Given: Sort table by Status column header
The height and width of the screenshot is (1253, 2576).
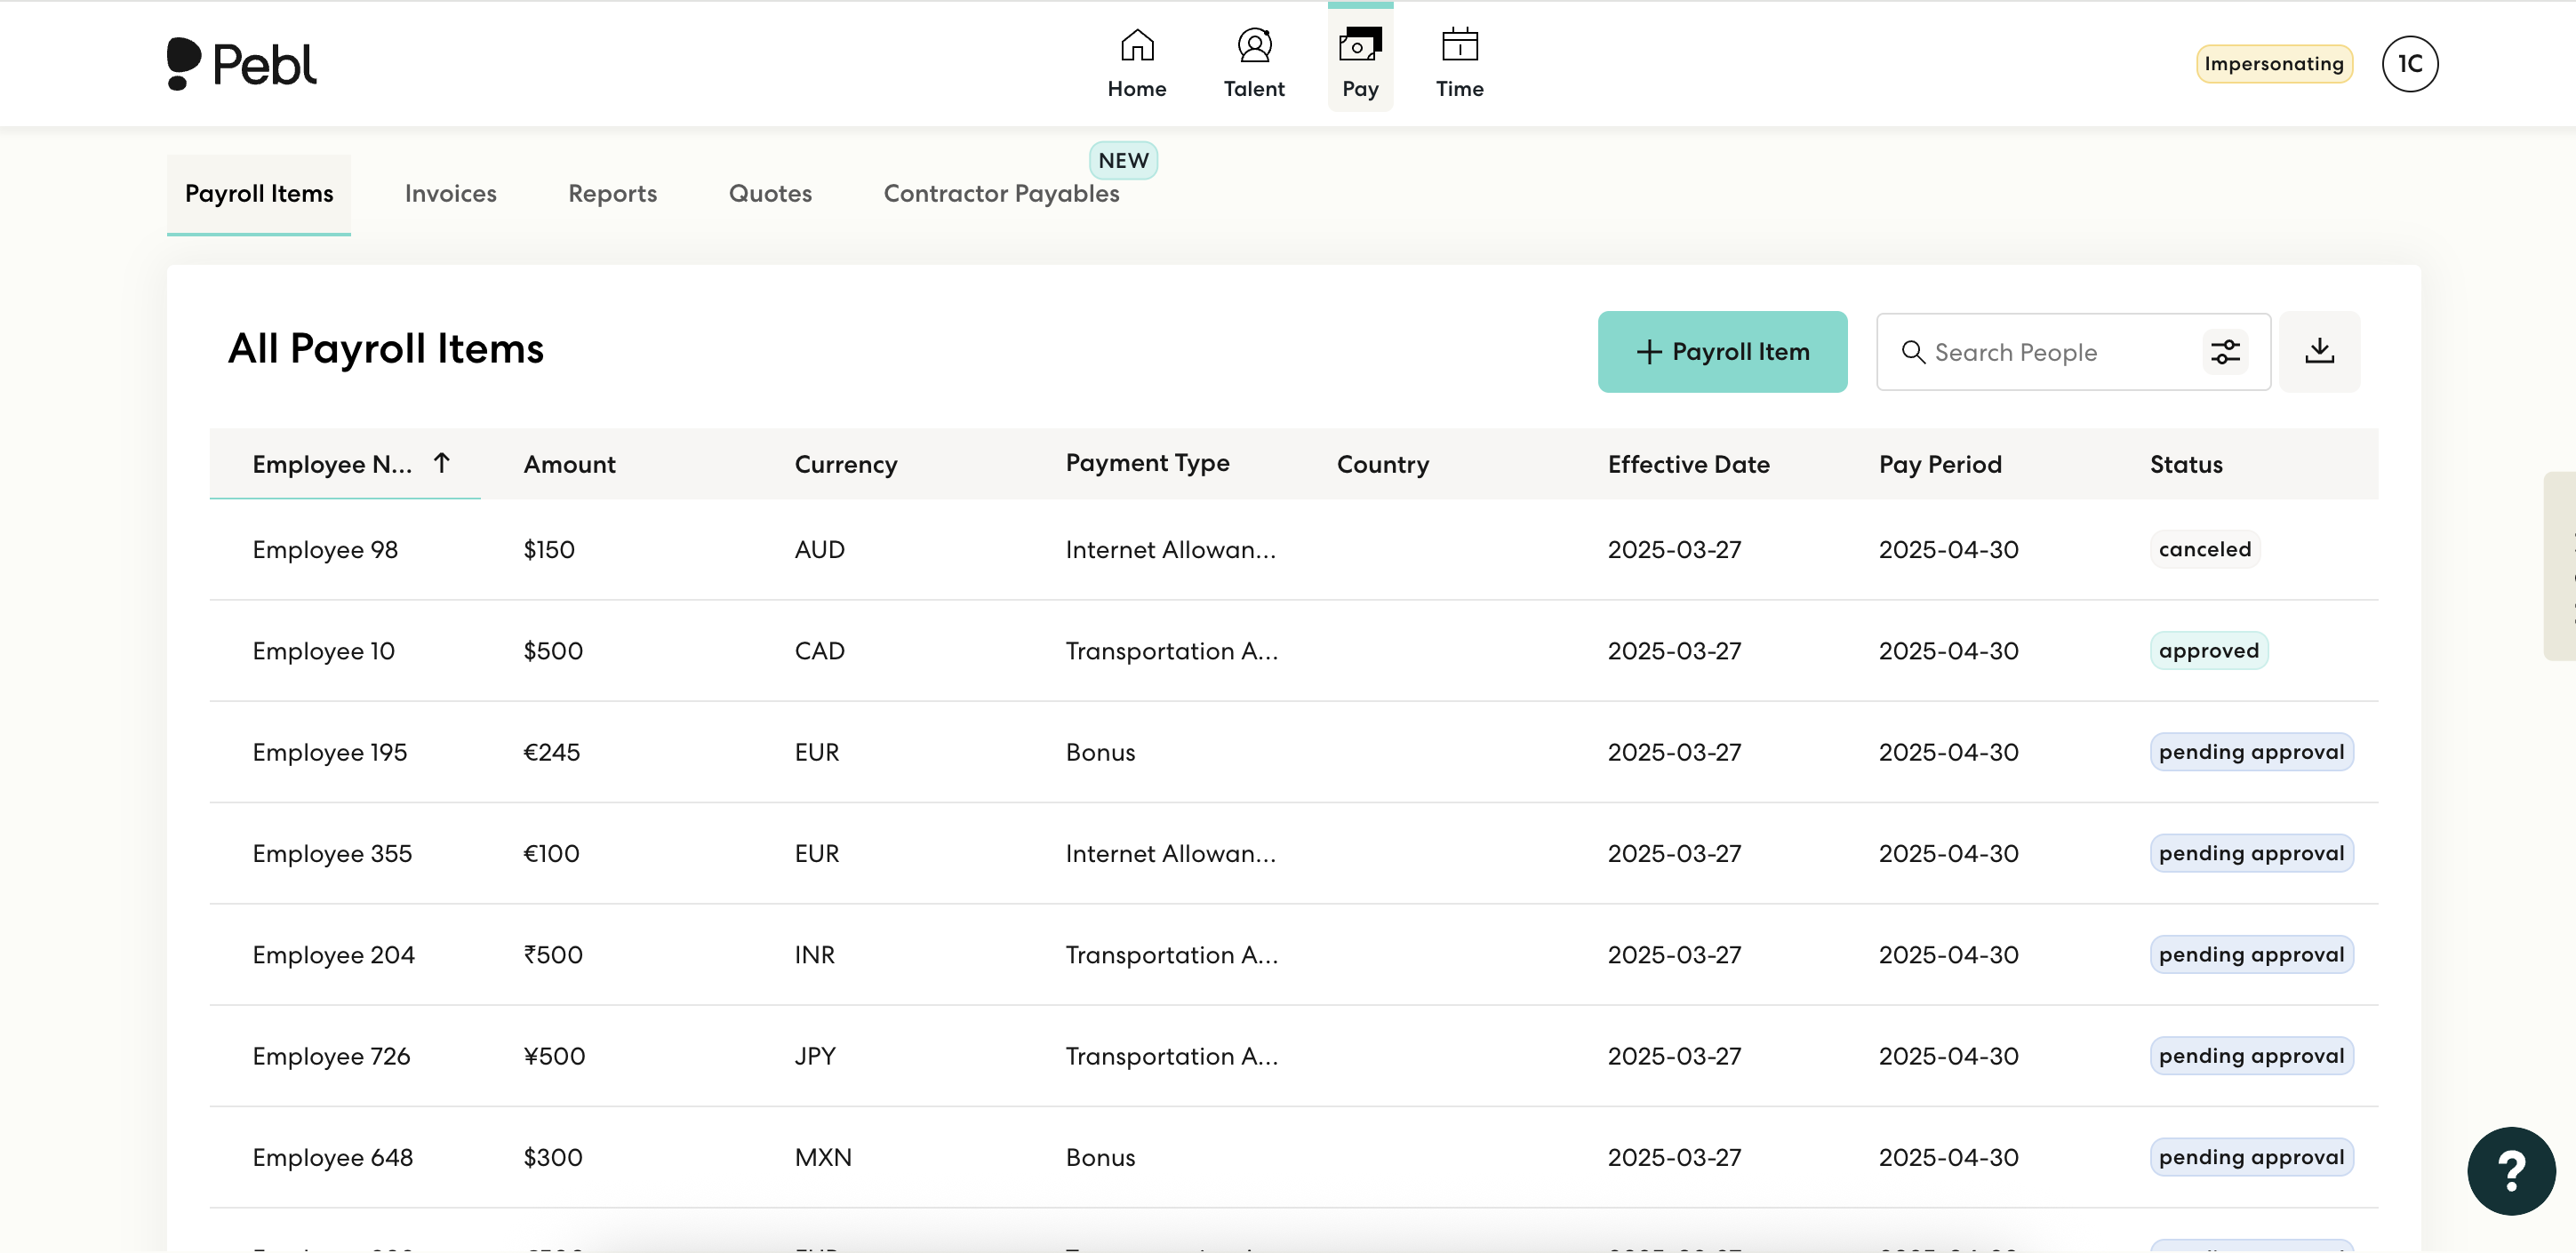Looking at the screenshot, I should tap(2185, 464).
